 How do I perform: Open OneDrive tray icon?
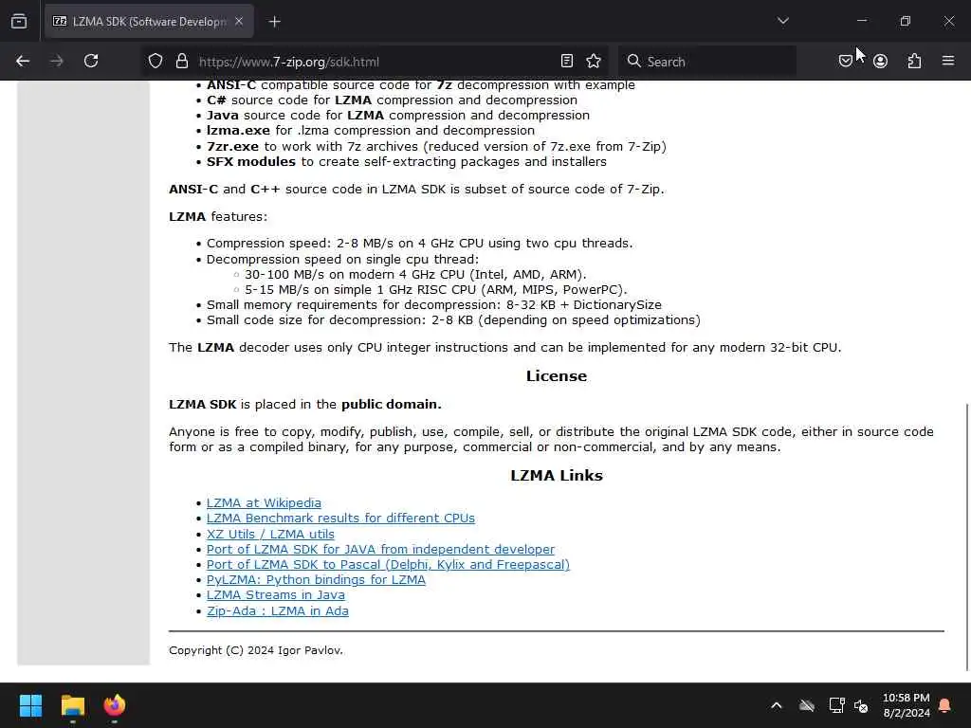point(806,705)
